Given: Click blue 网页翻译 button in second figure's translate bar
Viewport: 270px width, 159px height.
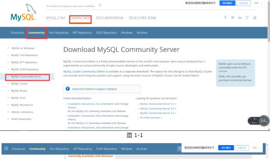Looking at the screenshot, I should coord(226,148).
